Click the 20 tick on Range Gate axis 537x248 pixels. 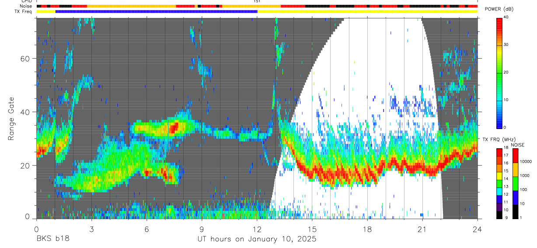26,165
